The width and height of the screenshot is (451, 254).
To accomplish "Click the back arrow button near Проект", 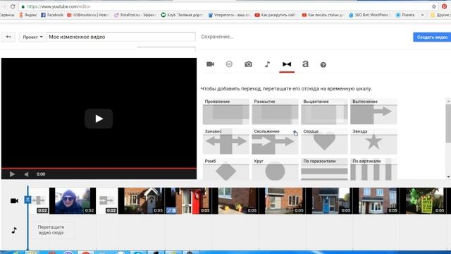I will 8,37.
